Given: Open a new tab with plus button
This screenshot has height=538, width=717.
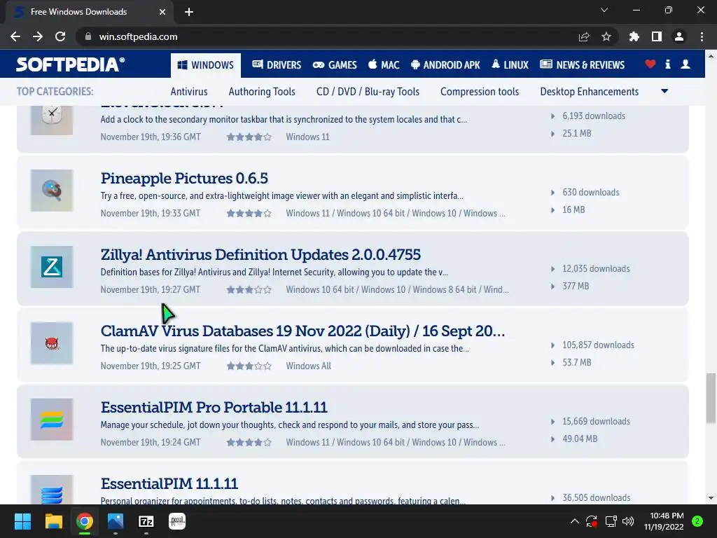Looking at the screenshot, I should [189, 12].
